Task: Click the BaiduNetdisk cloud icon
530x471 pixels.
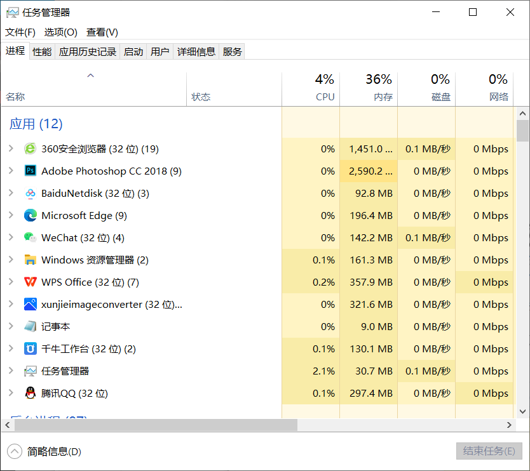Action: (30, 194)
